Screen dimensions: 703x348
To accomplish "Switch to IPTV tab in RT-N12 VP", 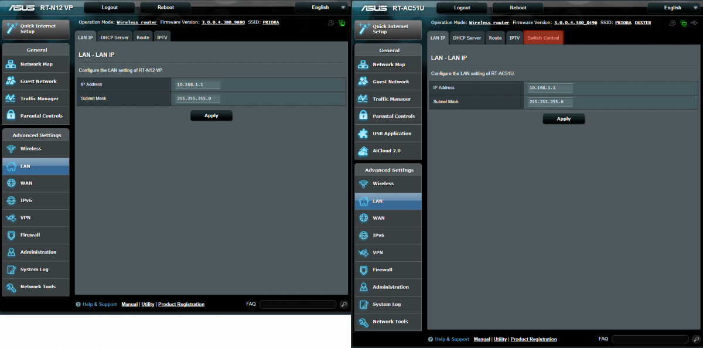I will click(x=162, y=37).
